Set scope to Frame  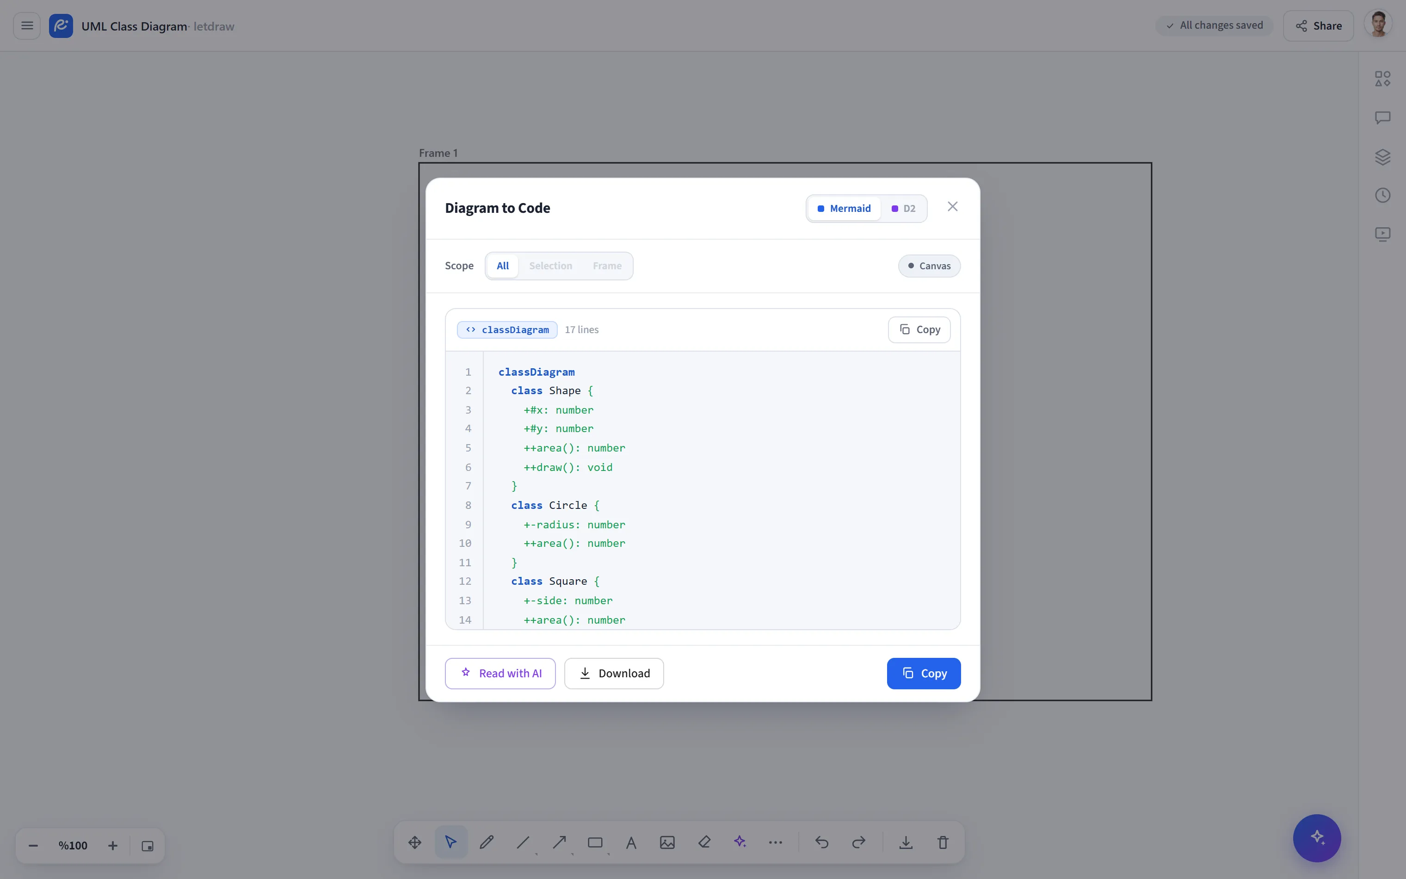point(607,266)
